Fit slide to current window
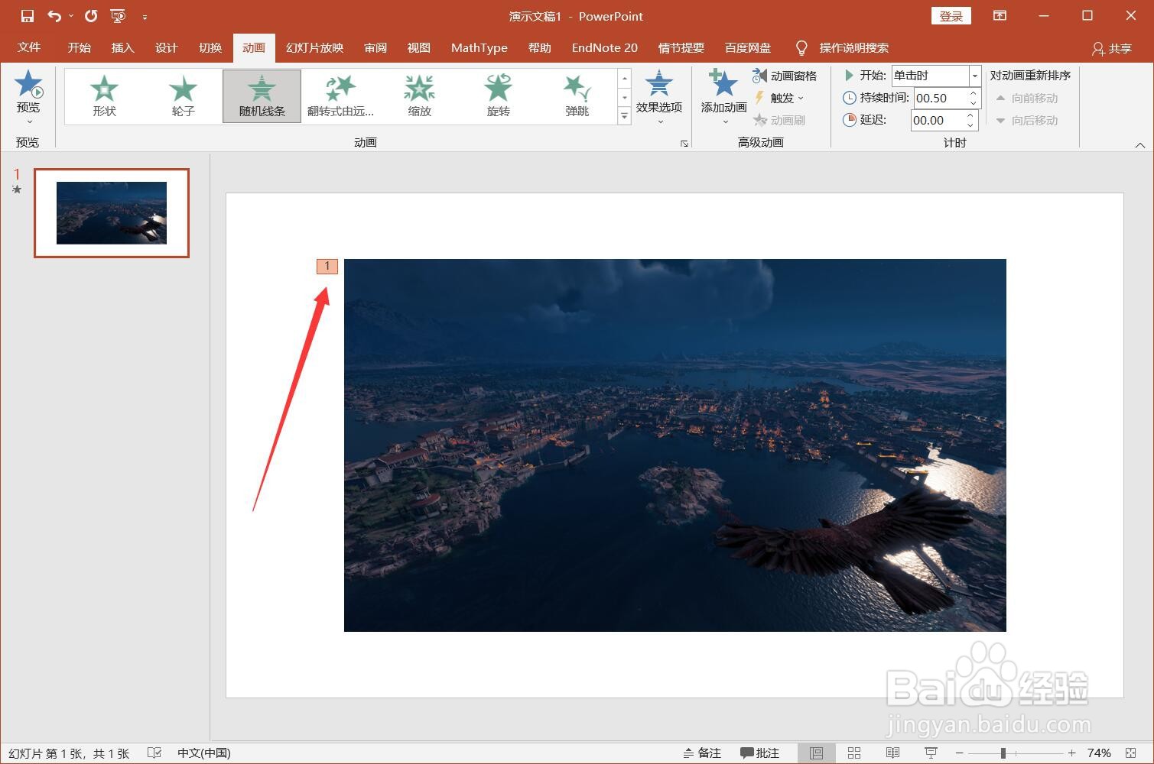This screenshot has height=764, width=1154. 1131,753
